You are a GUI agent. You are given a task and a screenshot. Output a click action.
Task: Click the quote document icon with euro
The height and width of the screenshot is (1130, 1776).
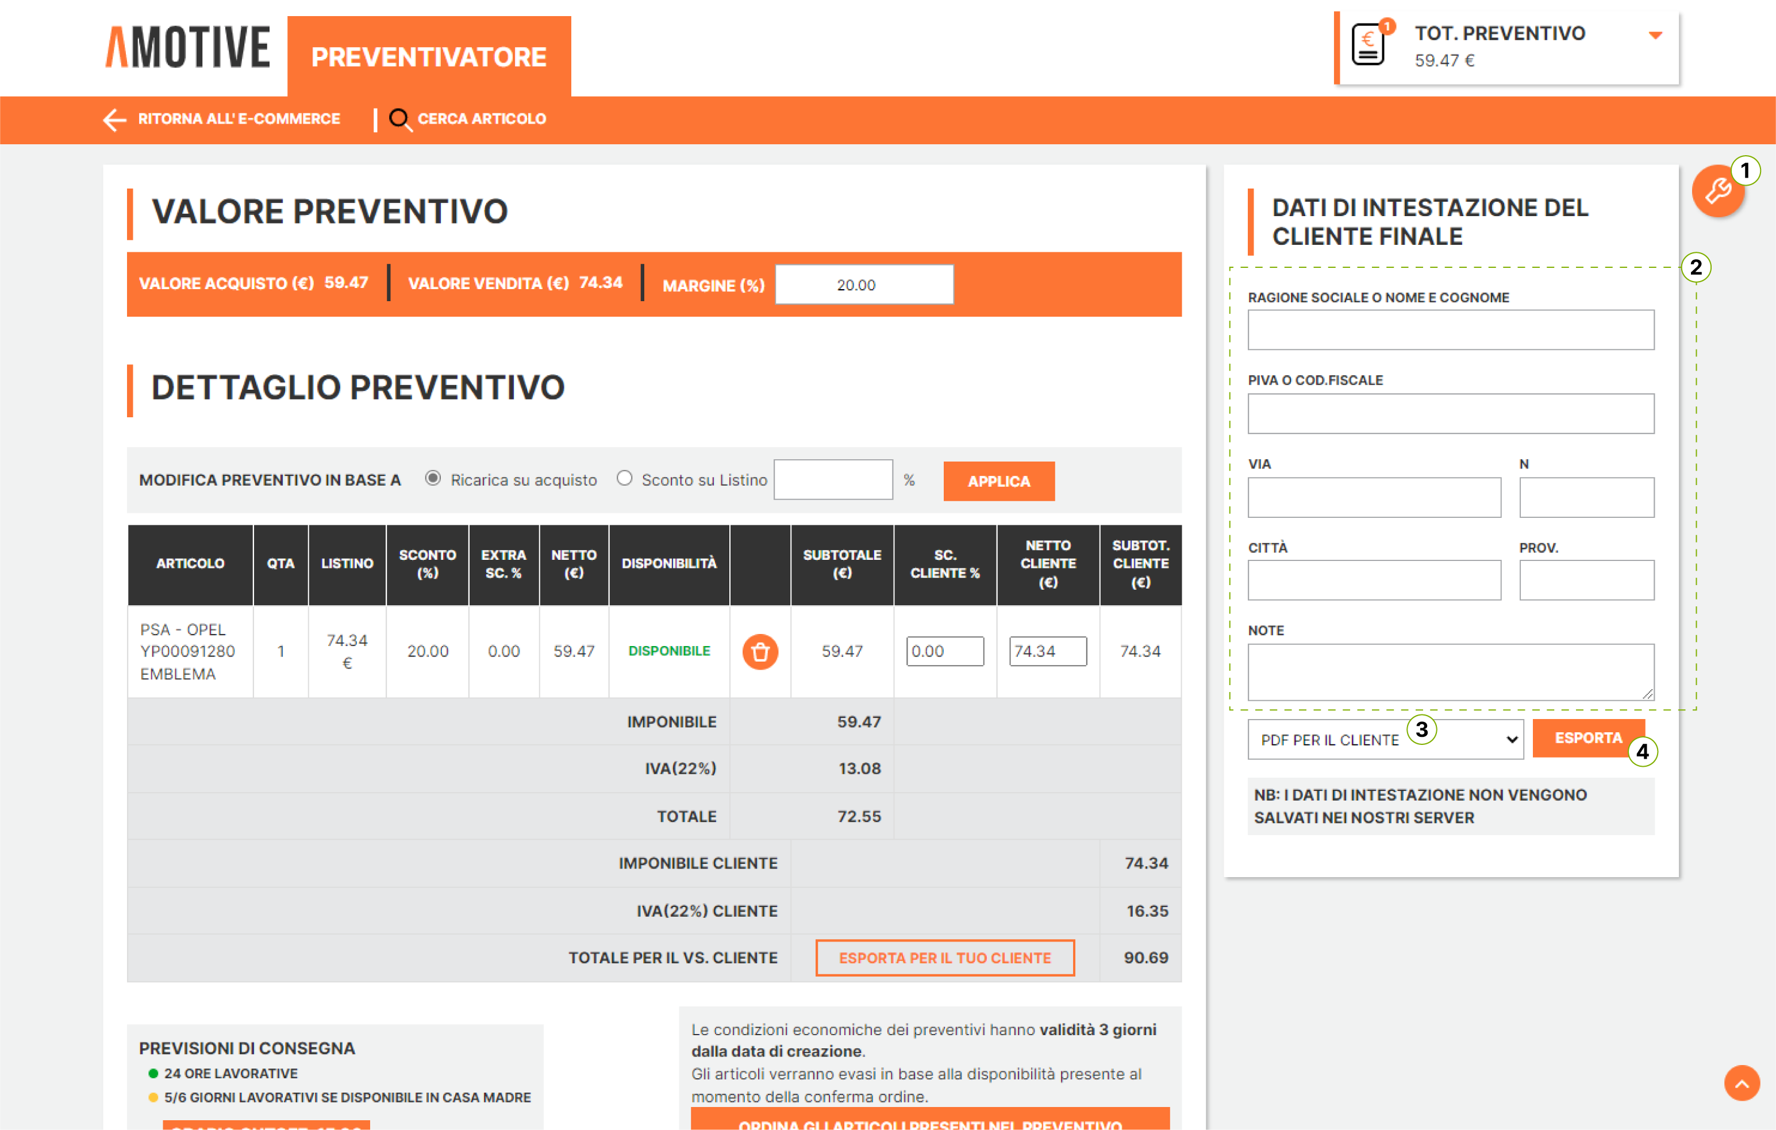(1368, 46)
